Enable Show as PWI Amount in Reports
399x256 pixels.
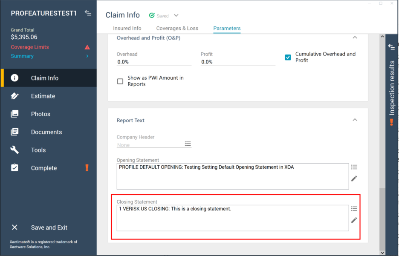coord(120,81)
